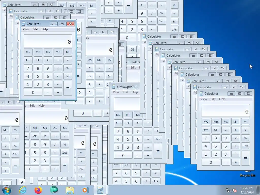Open Help menu in the oFVixwqzRs7k1 window

click(x=135, y=92)
